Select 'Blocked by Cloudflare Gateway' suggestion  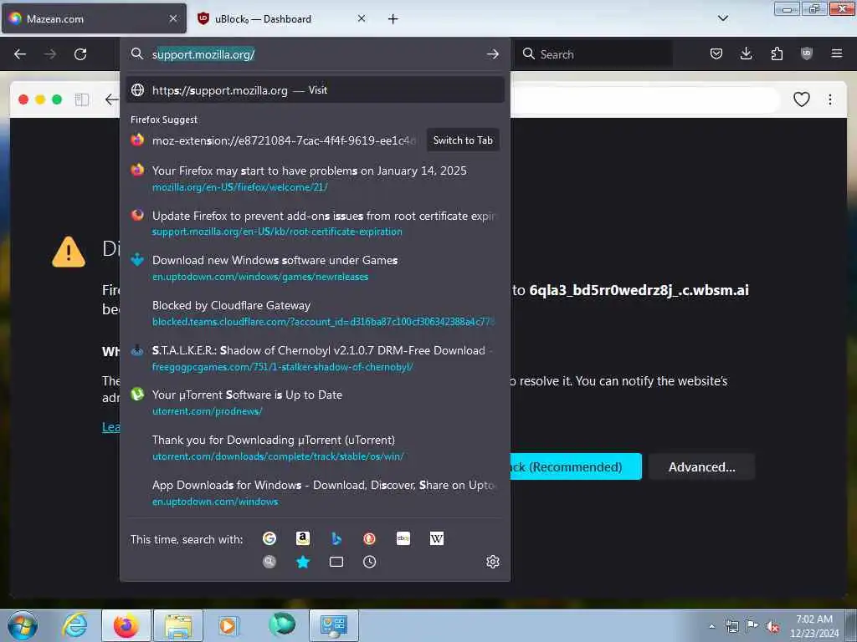(315, 313)
